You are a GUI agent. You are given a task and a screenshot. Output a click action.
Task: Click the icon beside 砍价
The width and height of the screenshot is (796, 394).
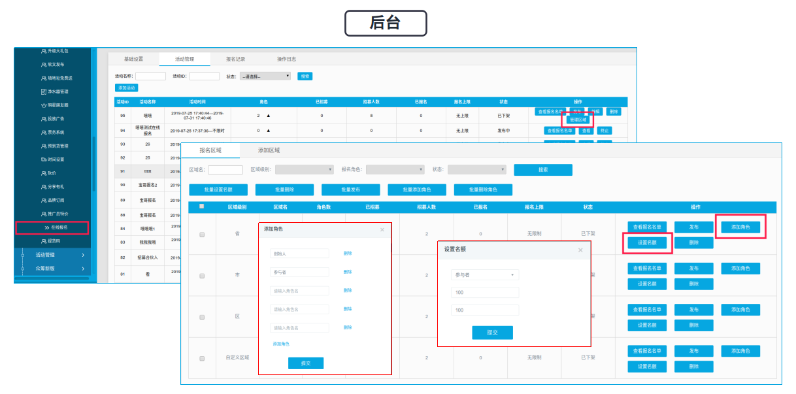click(43, 173)
